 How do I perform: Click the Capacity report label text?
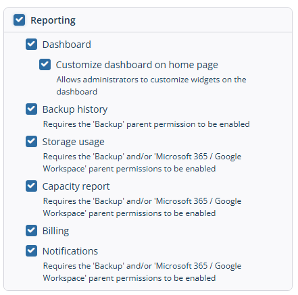[76, 187]
